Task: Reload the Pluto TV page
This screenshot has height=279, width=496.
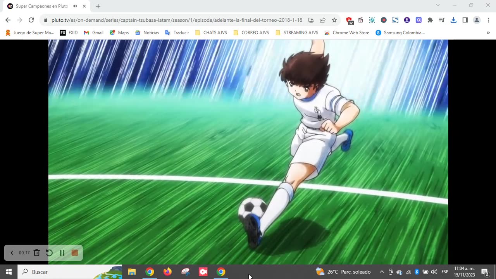Action: tap(31, 20)
